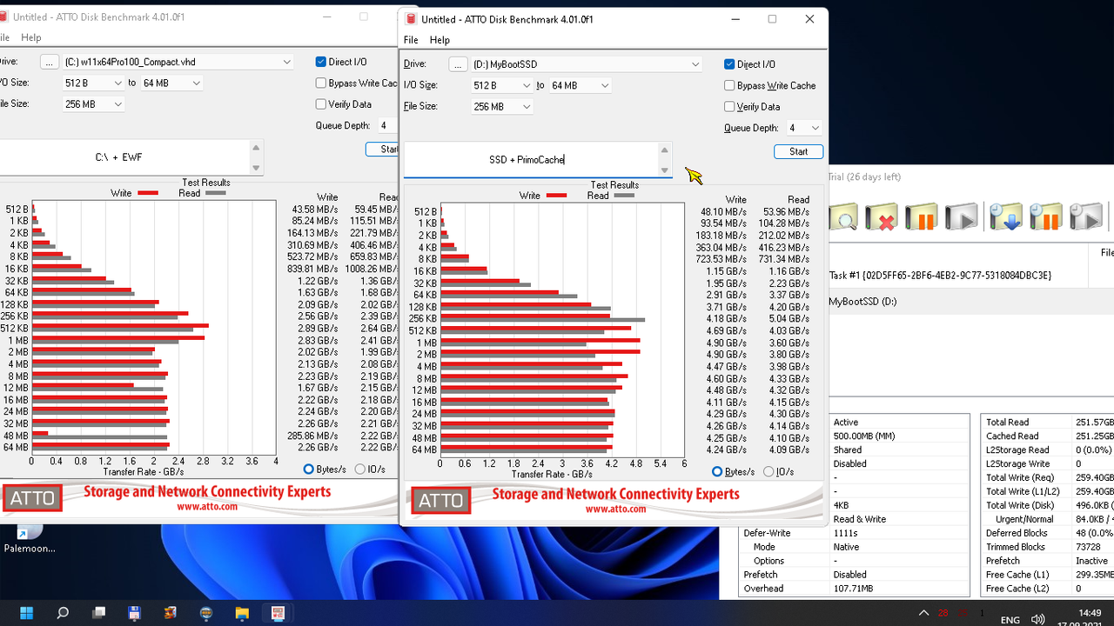The height and width of the screenshot is (626, 1114).
Task: Select Bytes/s radio in front window
Action: coord(717,471)
